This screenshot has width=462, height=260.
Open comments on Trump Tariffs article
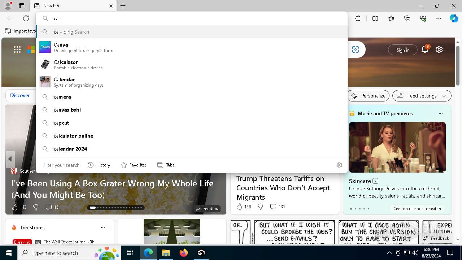(278, 207)
